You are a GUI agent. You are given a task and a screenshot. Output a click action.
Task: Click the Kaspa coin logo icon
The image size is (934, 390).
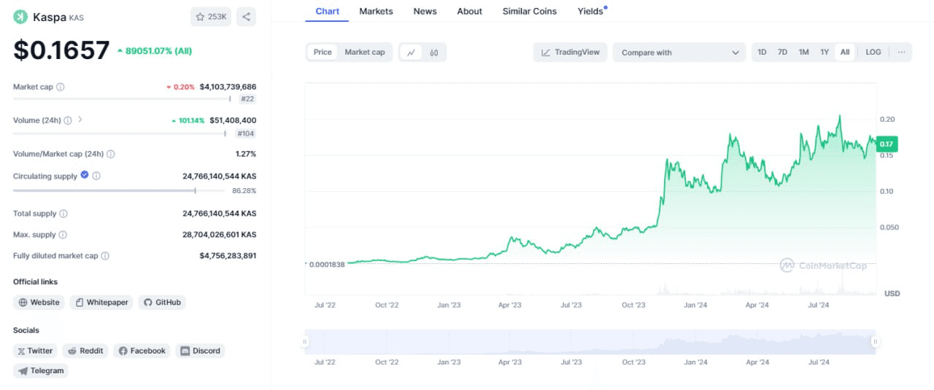click(x=20, y=17)
